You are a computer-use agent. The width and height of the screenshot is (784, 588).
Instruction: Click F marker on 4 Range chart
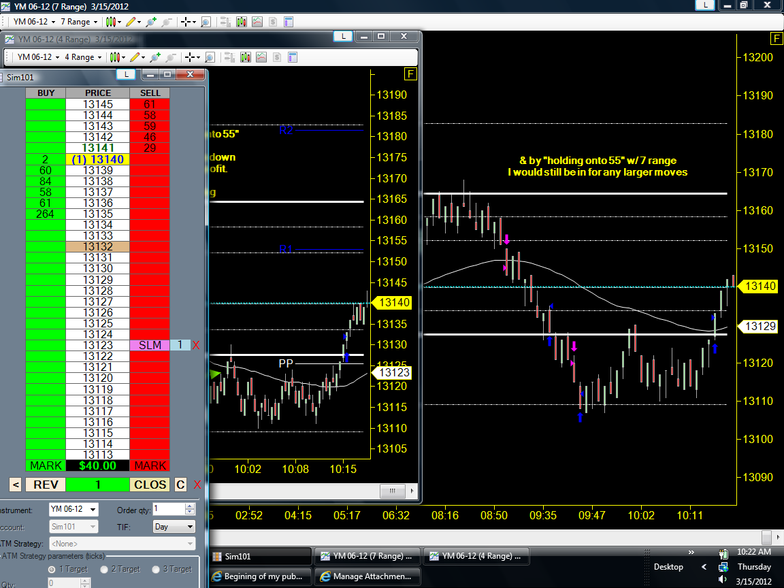(410, 74)
